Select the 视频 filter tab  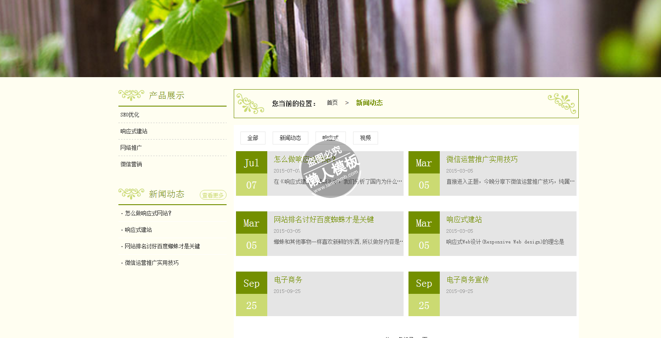click(x=366, y=138)
